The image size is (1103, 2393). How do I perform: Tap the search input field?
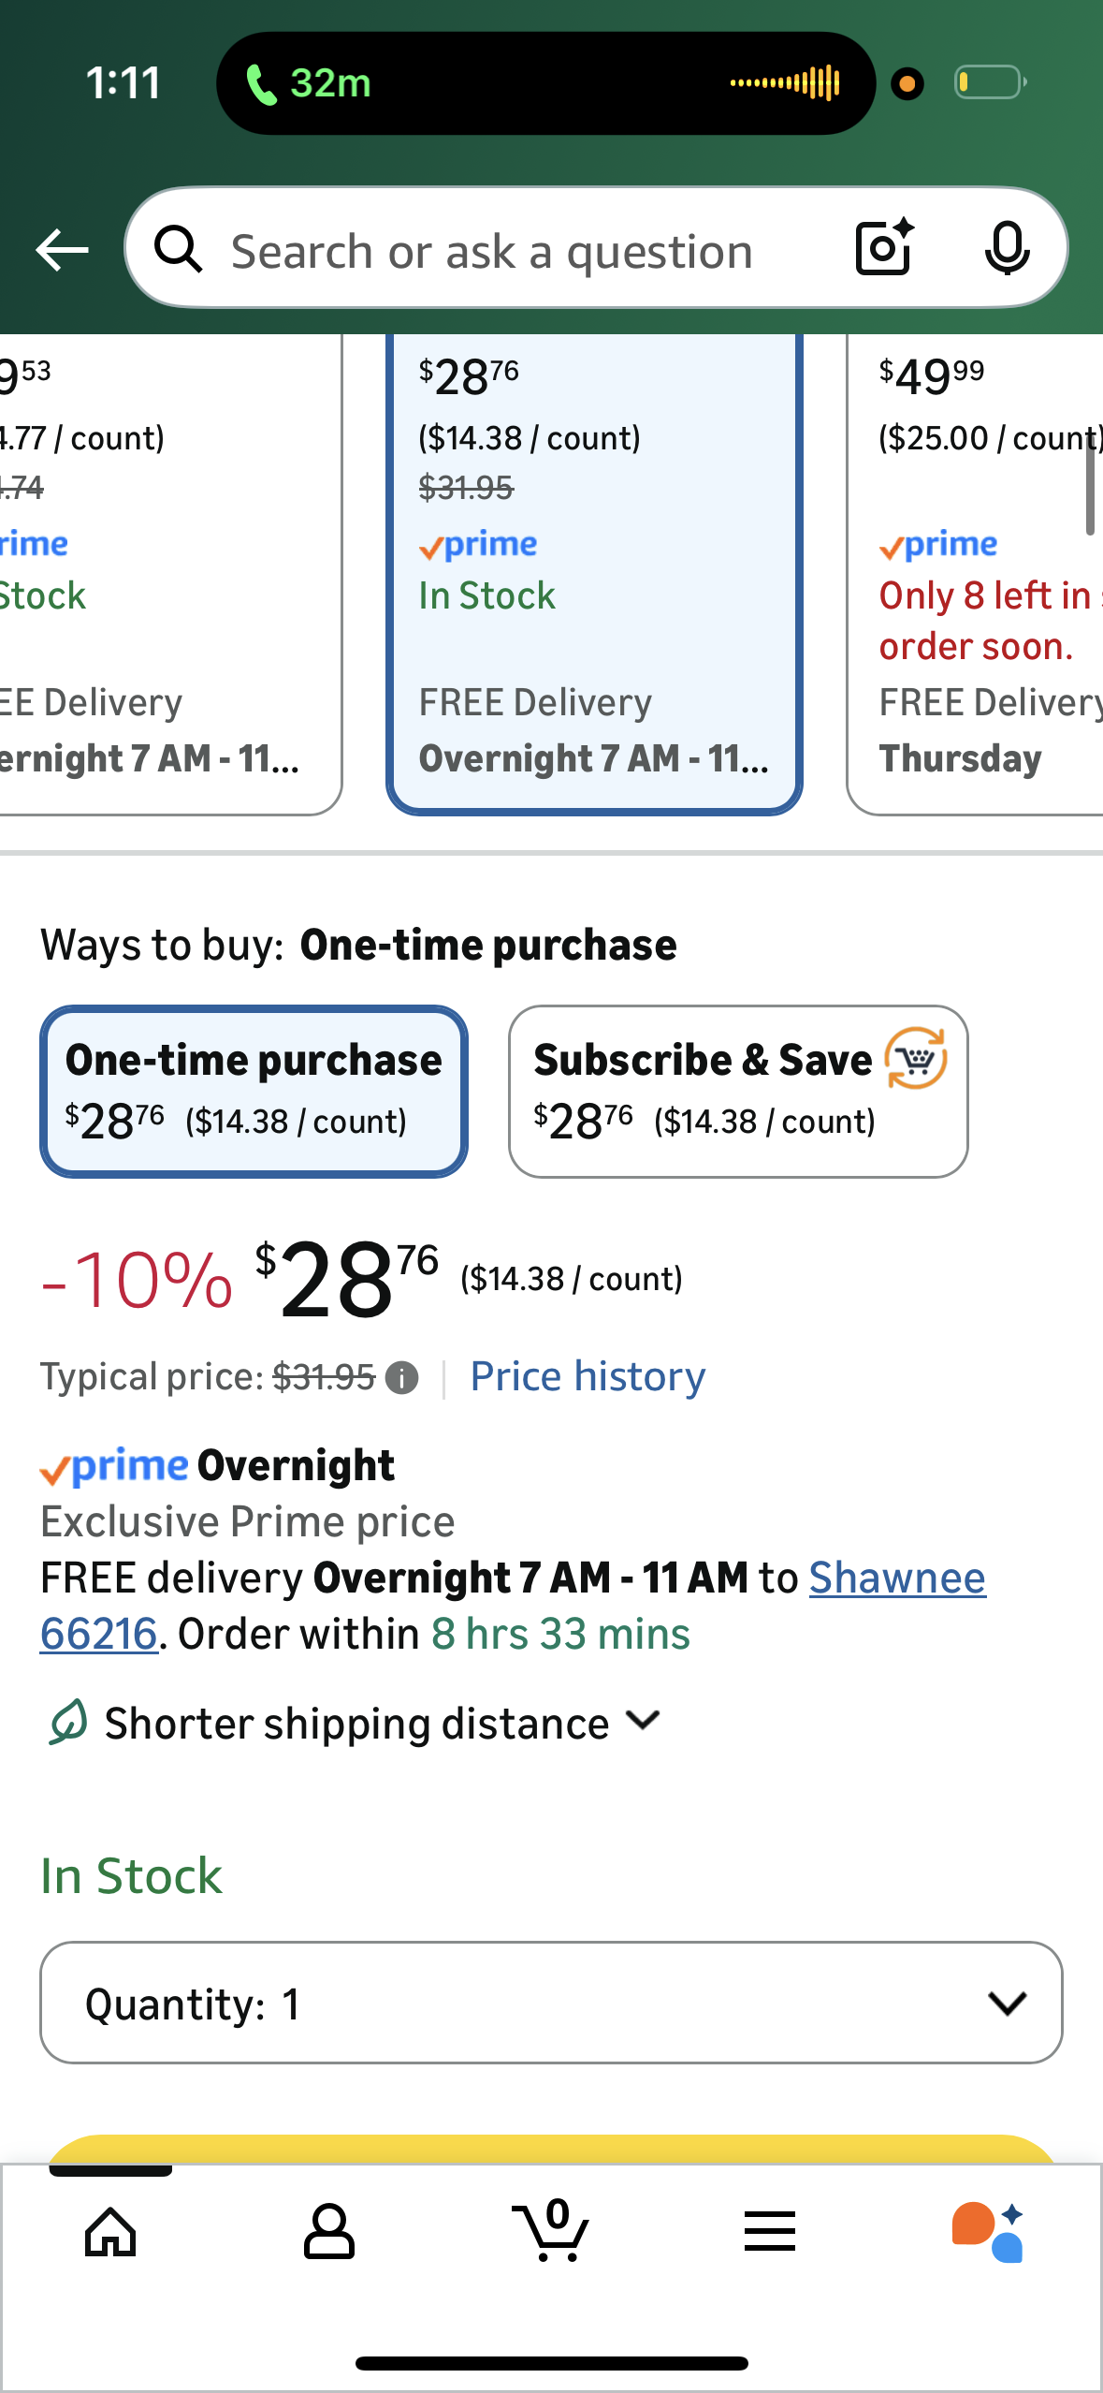tap(492, 251)
